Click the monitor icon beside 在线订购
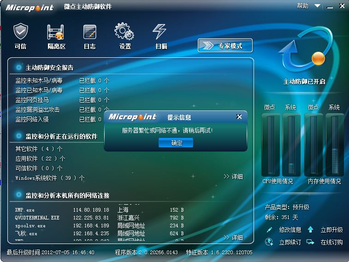Screen dimensions: 349x262 310,242
